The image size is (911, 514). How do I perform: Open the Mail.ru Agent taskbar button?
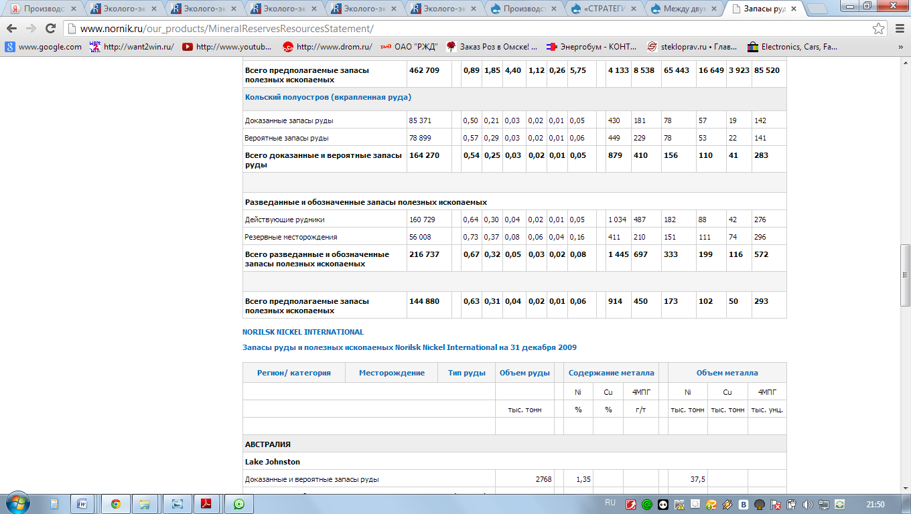[x=239, y=504]
